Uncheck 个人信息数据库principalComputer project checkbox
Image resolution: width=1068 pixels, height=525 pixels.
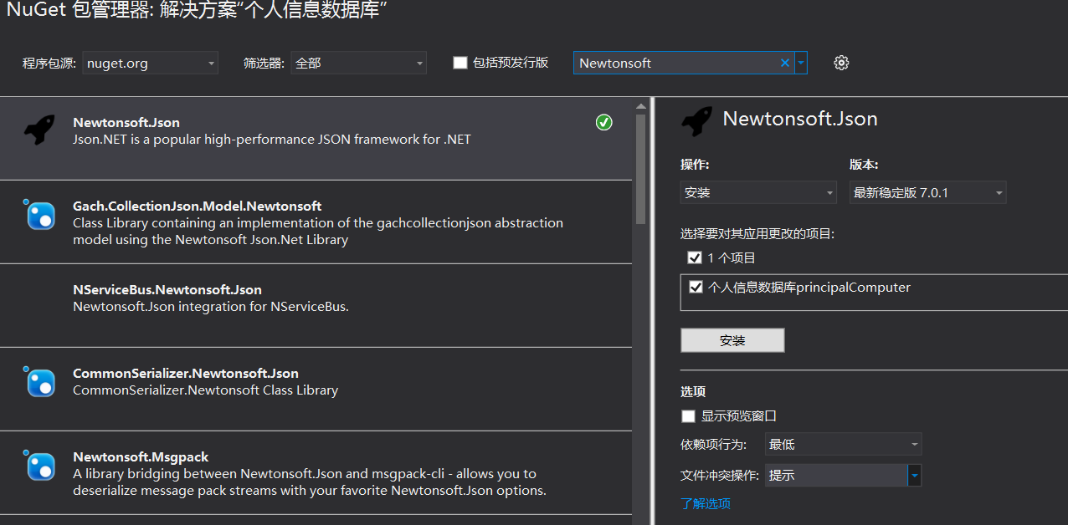click(x=696, y=287)
